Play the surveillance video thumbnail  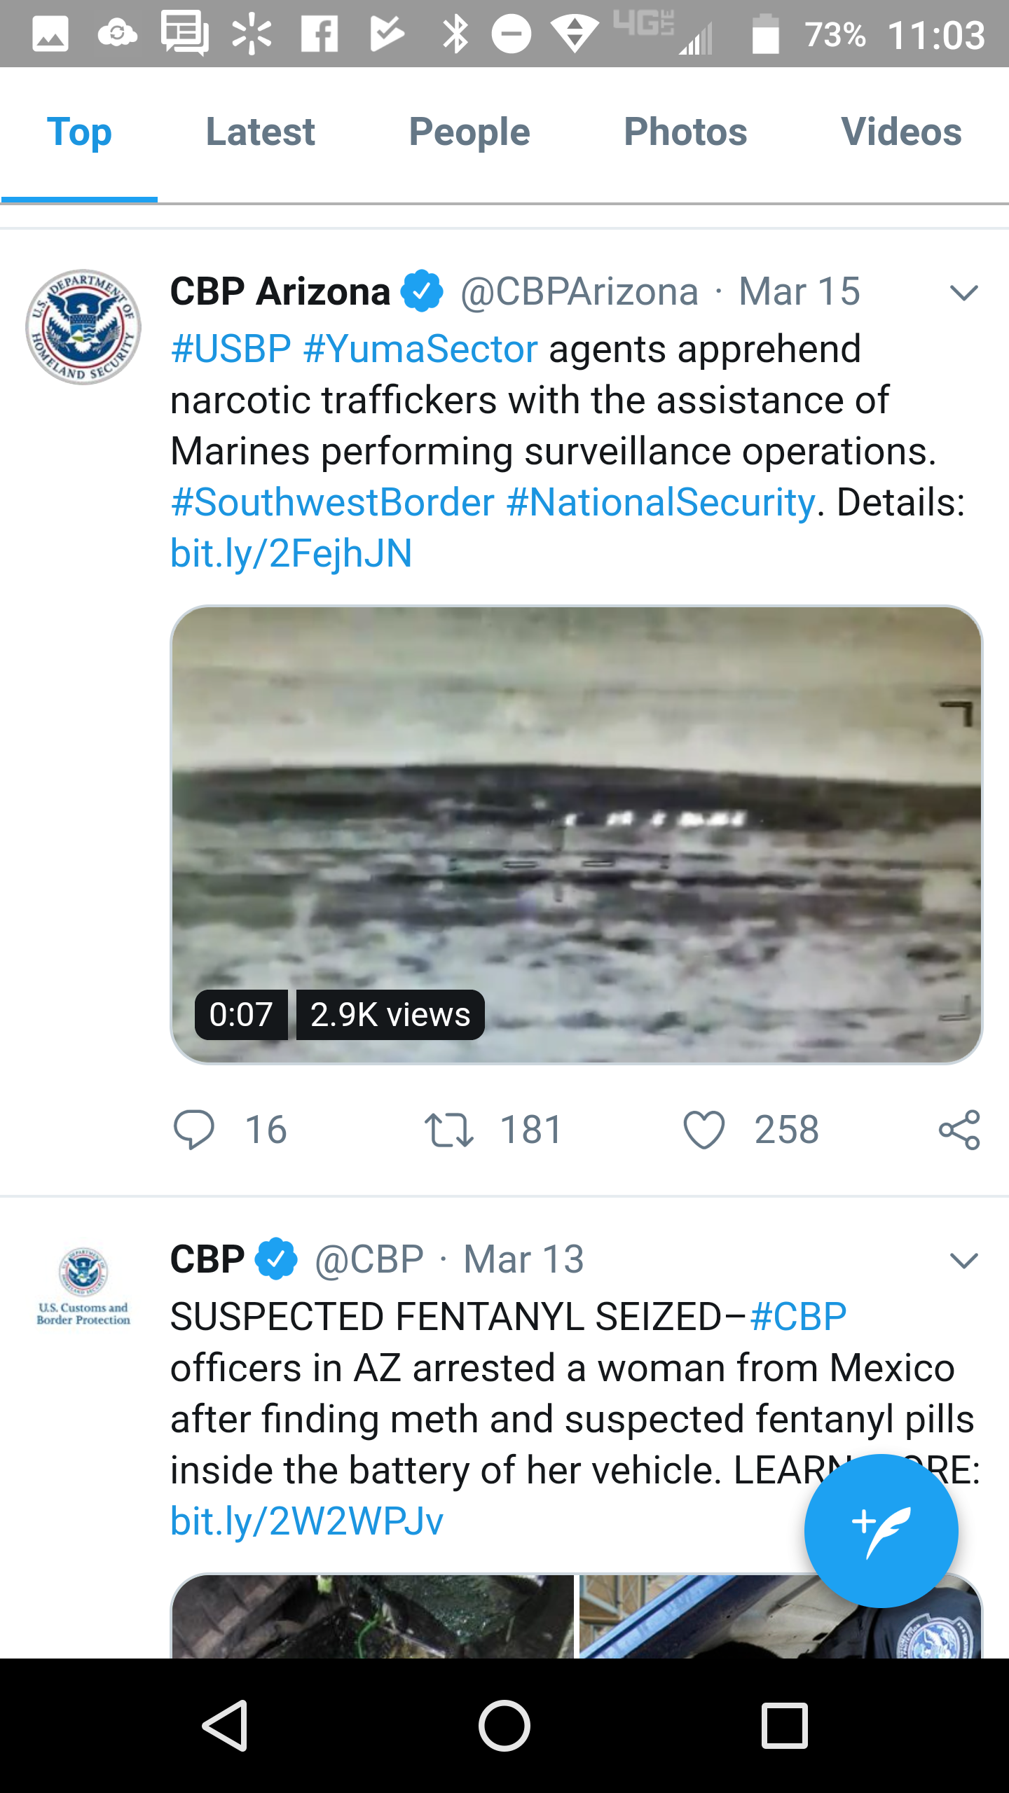coord(576,833)
